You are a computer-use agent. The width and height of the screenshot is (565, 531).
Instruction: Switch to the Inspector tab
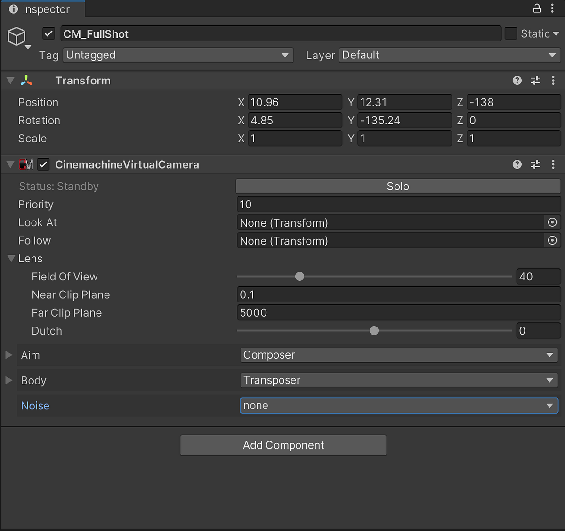42,9
